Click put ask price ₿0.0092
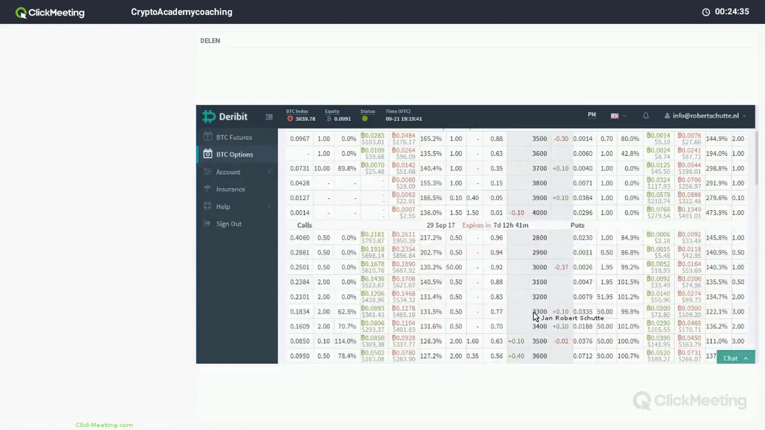This screenshot has width=765, height=430. [x=689, y=235]
